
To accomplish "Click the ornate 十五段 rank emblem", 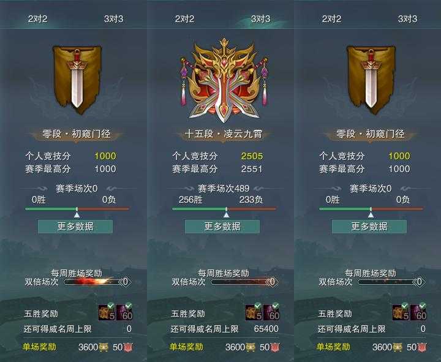I will tap(224, 81).
